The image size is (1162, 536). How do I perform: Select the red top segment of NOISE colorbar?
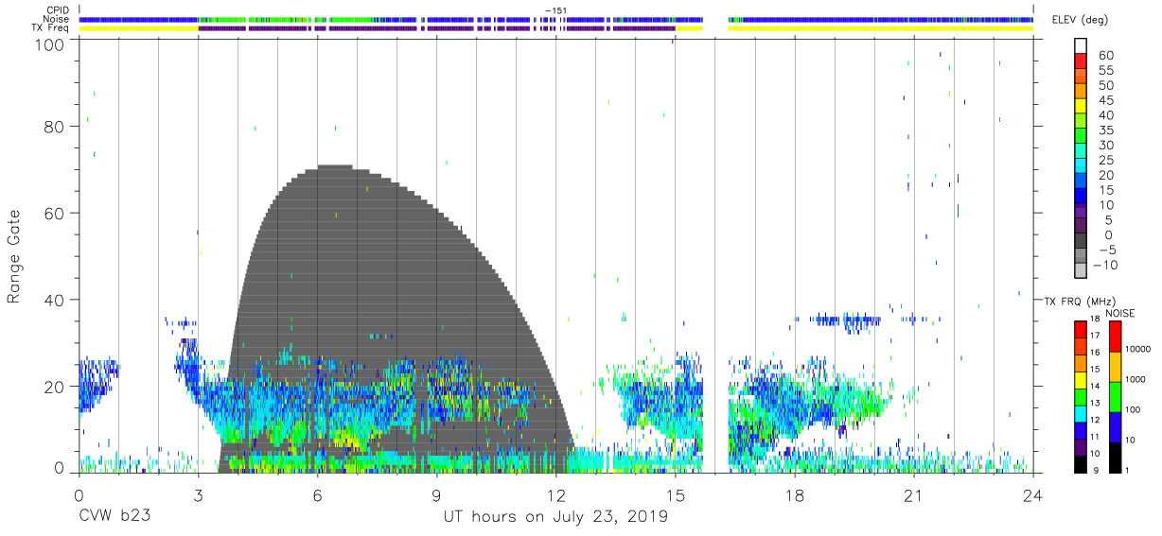pyautogui.click(x=1114, y=337)
